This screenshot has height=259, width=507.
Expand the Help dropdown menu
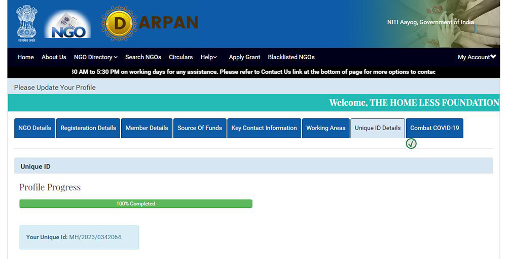pyautogui.click(x=208, y=57)
